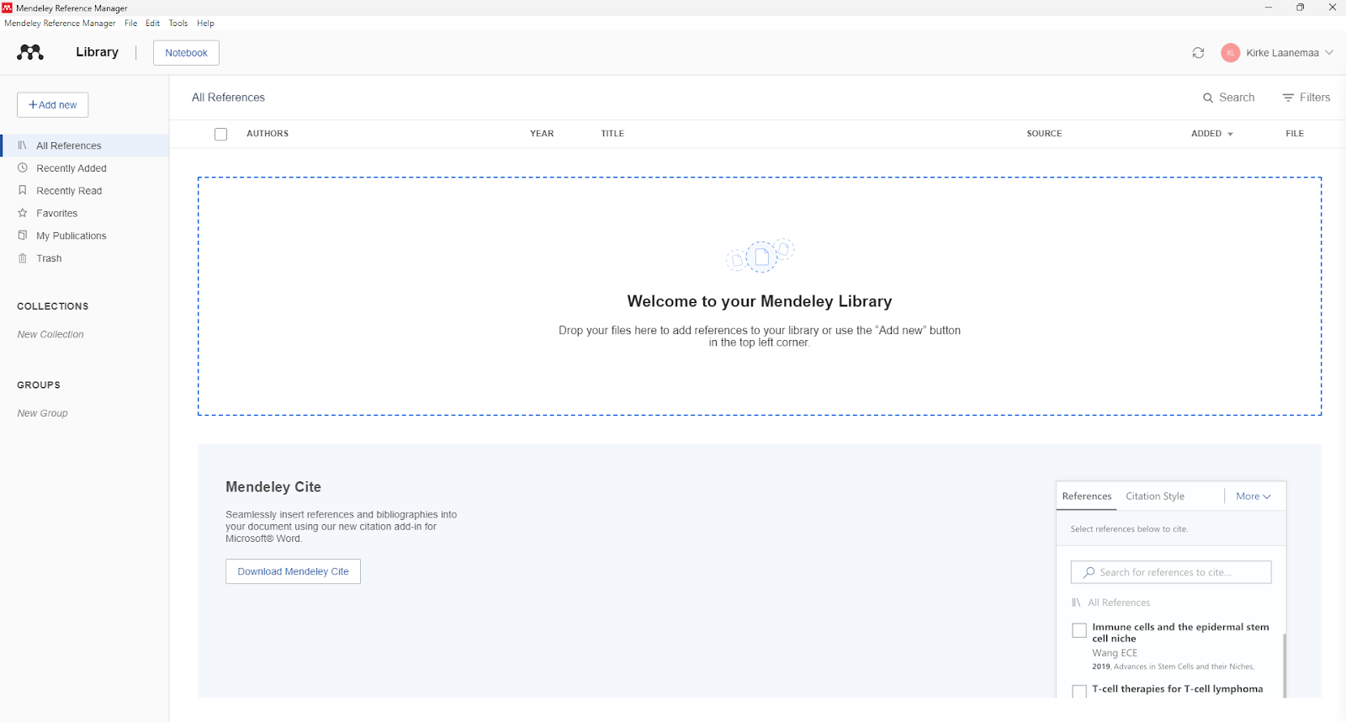Screen dimensions: 1346x722
Task: Sort by the YEAR column header
Action: point(542,134)
